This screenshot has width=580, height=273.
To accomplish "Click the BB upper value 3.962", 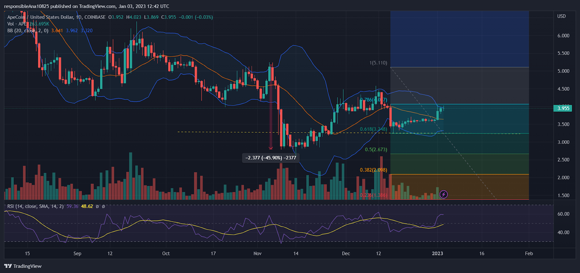I will click(72, 31).
